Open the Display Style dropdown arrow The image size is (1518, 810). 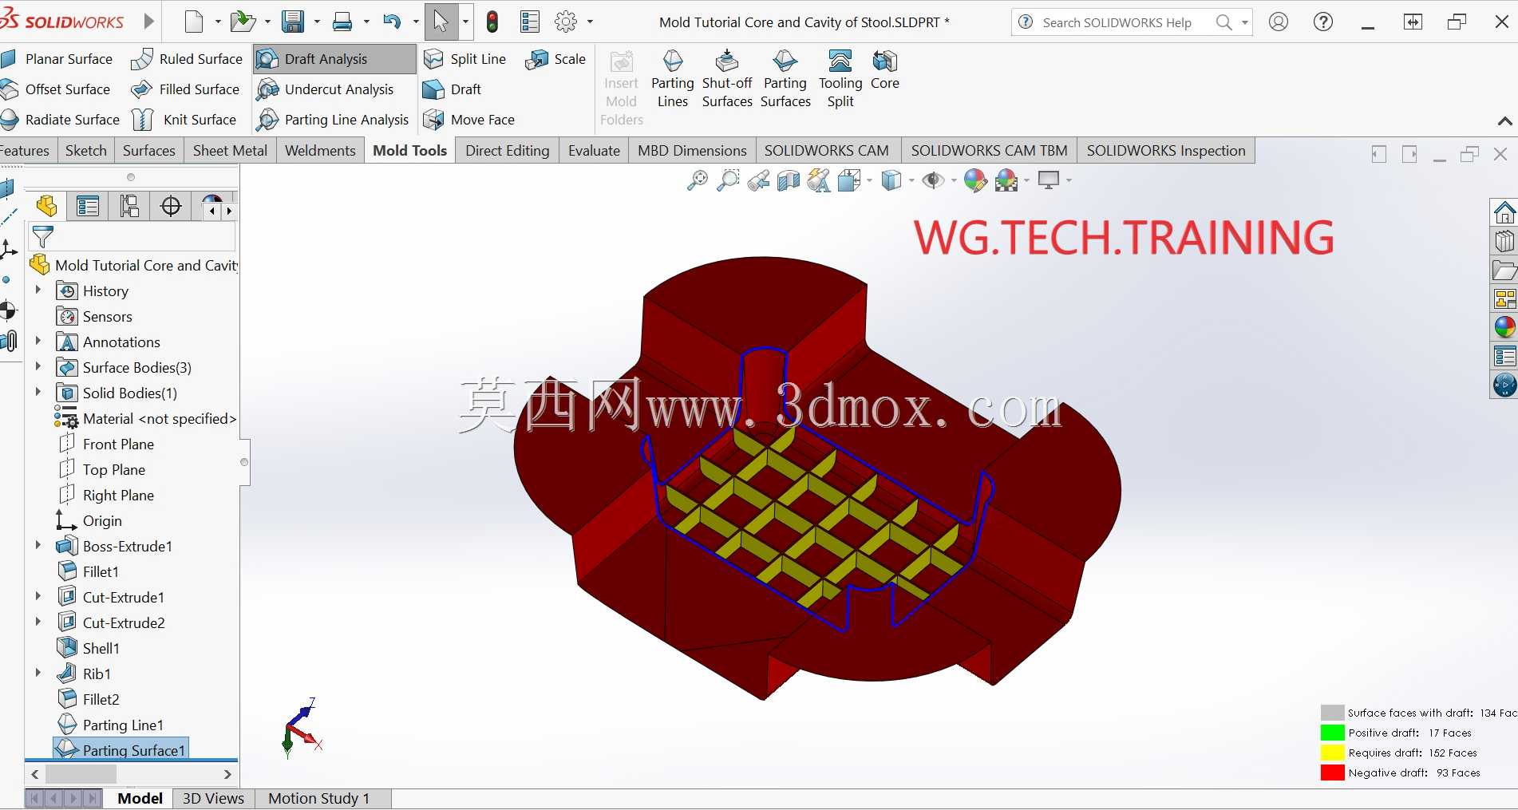pos(911,181)
